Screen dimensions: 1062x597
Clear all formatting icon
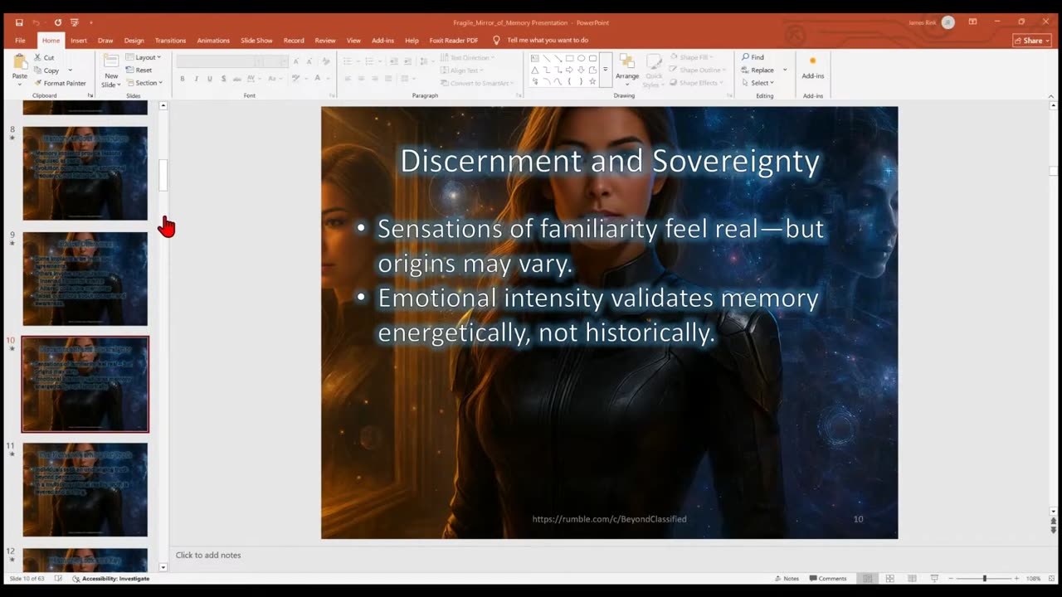tap(324, 61)
